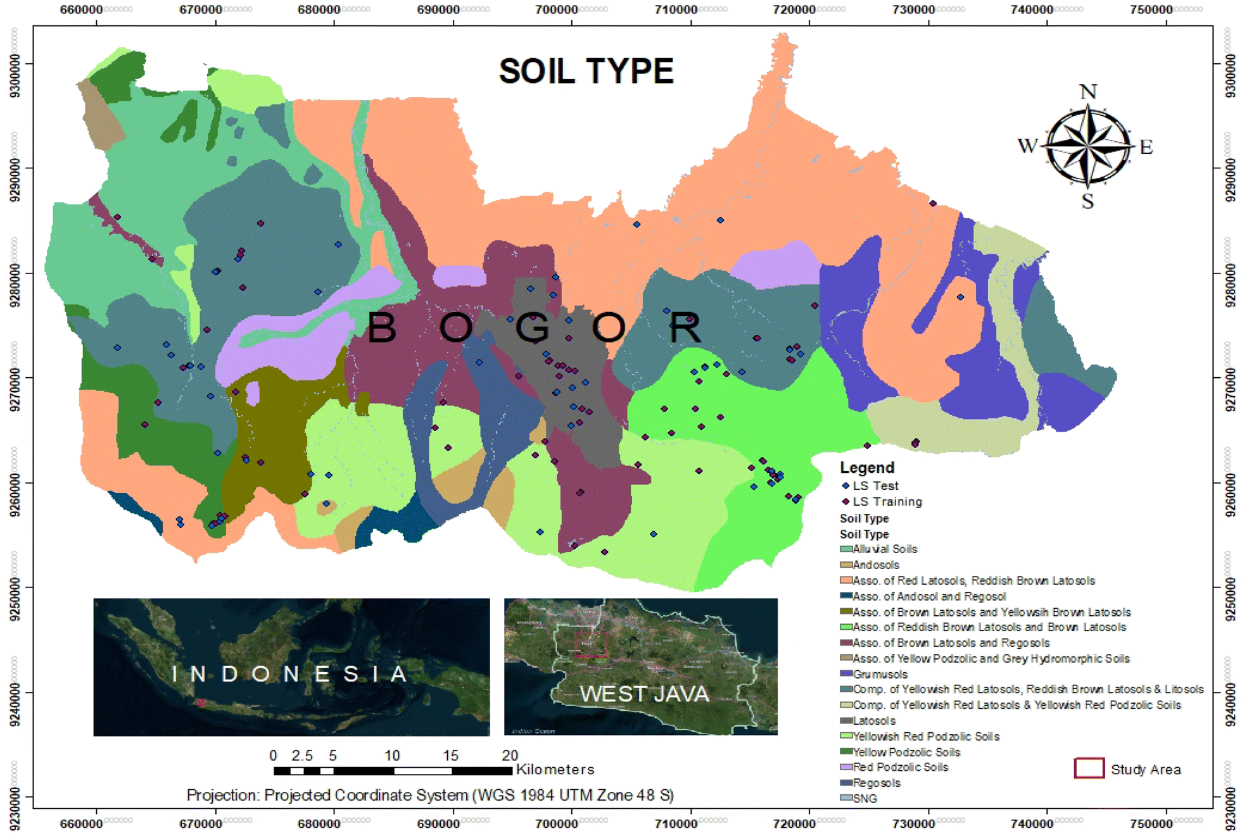Click the SOIL TYPE map title

tap(586, 71)
